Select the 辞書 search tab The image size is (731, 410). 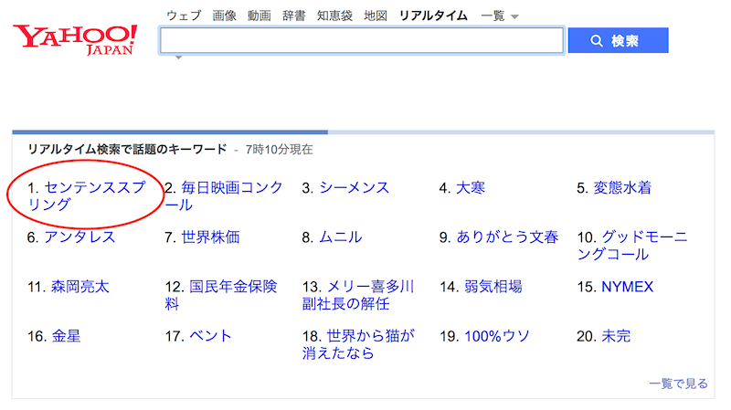click(293, 16)
